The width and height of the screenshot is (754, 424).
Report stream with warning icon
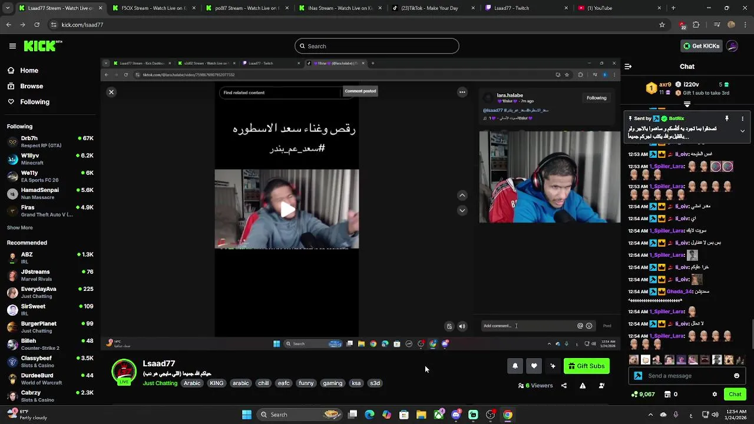(583, 386)
